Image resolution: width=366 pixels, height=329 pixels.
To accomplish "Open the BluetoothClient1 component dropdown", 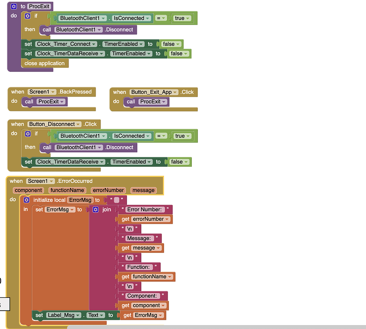I will [x=104, y=18].
